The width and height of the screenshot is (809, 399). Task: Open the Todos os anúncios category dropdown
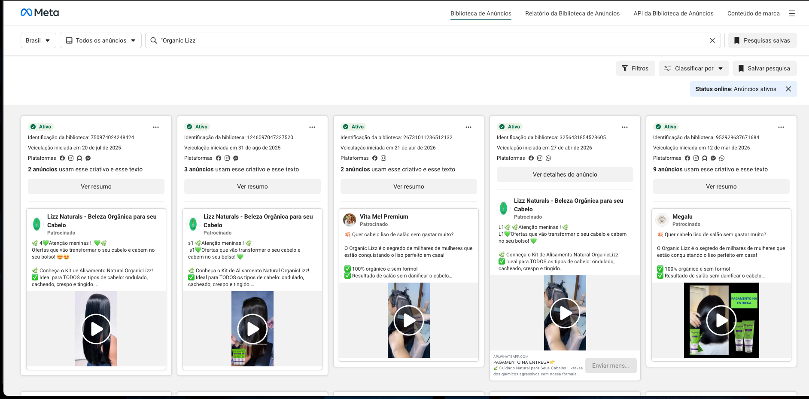(x=100, y=40)
